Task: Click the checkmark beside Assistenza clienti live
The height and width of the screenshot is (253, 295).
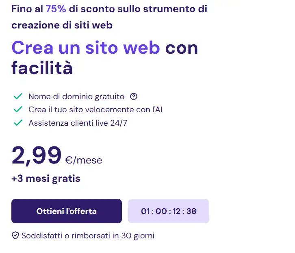Action: coord(18,122)
